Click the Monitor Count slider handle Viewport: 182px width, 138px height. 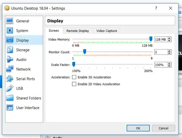[x=85, y=51]
